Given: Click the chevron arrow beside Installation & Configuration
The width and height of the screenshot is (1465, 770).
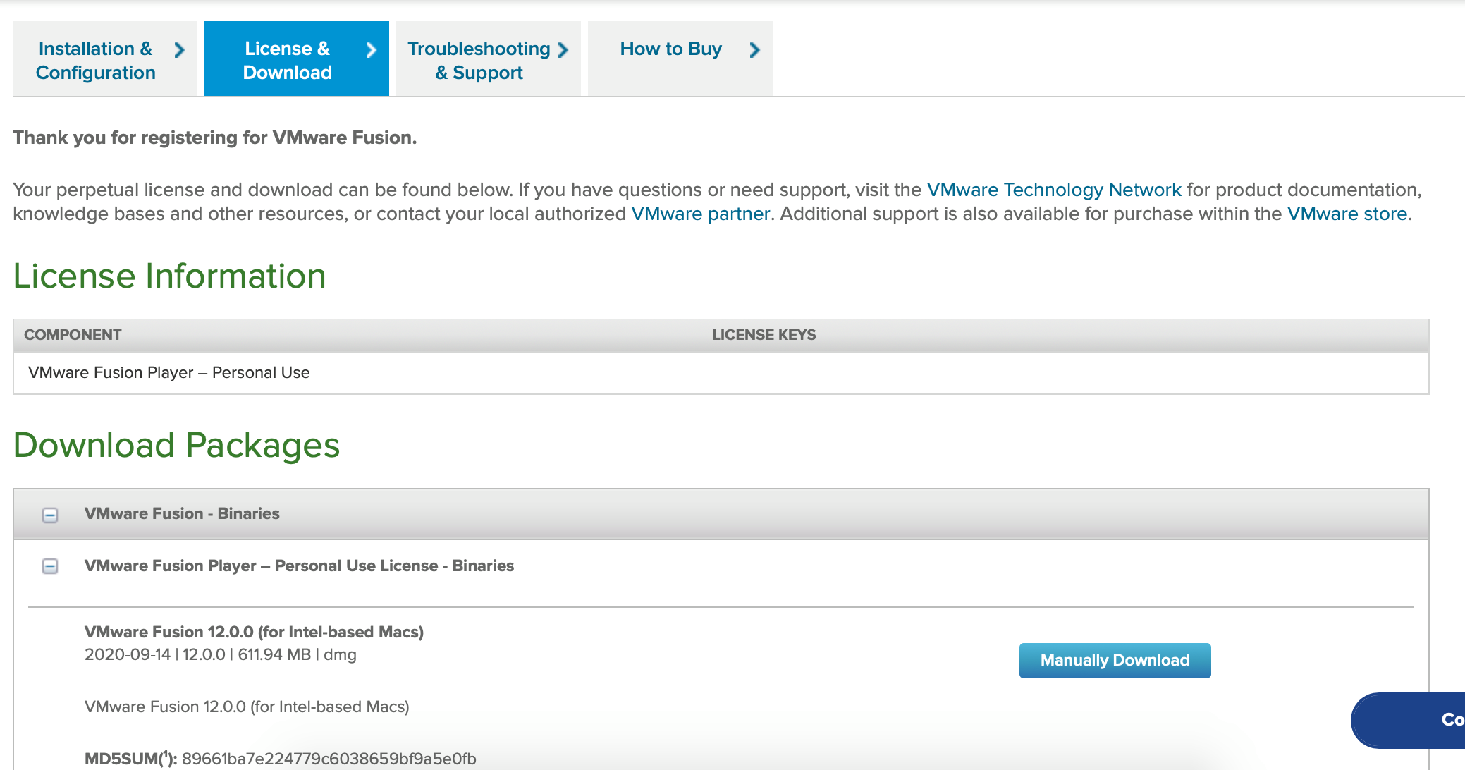Looking at the screenshot, I should click(179, 50).
